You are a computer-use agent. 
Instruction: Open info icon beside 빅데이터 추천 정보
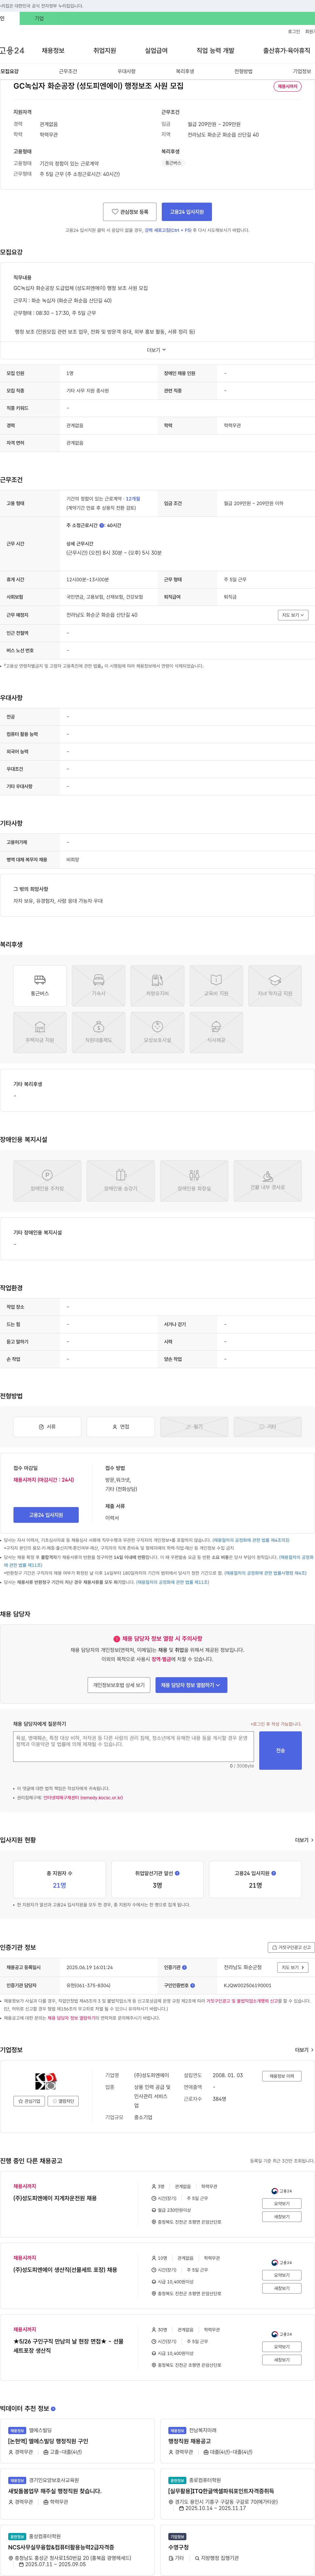pos(53,2409)
